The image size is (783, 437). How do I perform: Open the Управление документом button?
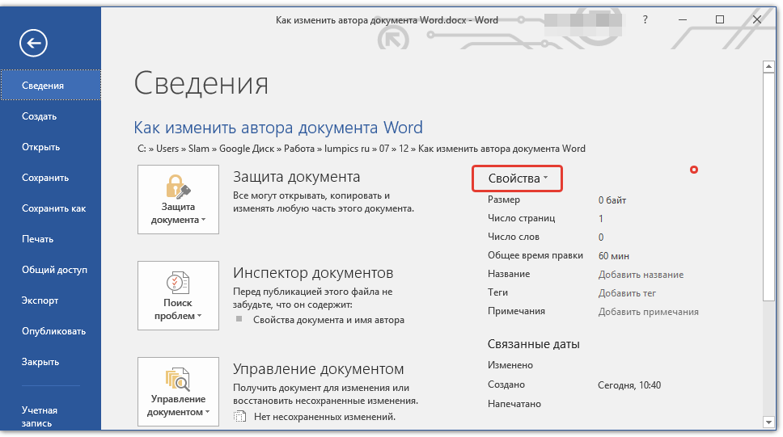point(178,392)
